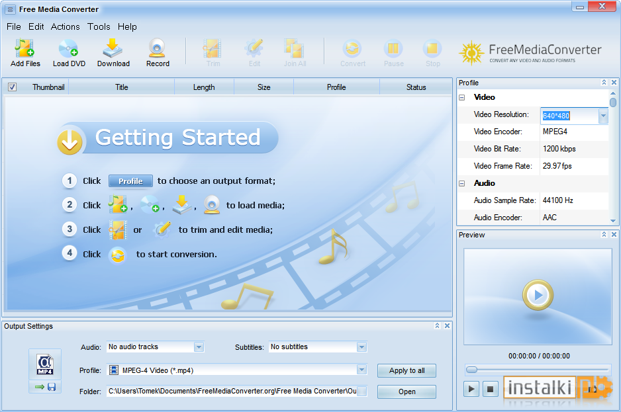Open the Edit menu

click(36, 26)
